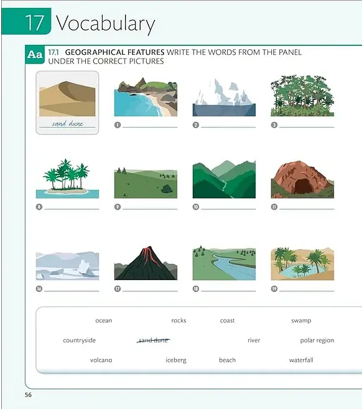Select the desert oasis picture
The width and height of the screenshot is (362, 409).
click(302, 264)
